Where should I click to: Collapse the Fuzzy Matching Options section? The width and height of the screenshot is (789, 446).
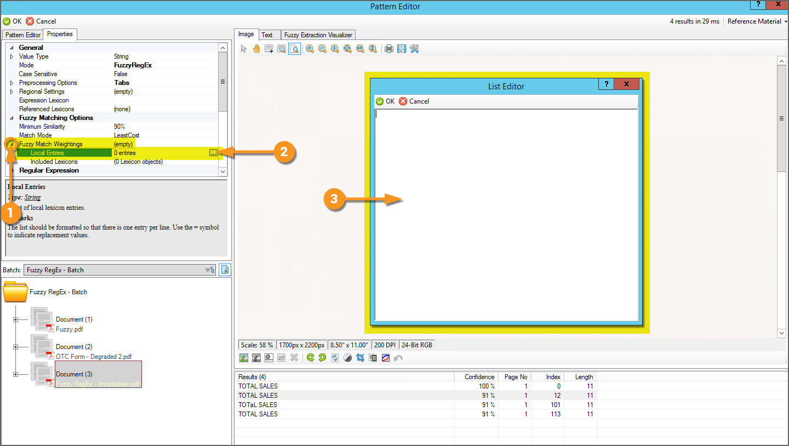click(x=12, y=118)
